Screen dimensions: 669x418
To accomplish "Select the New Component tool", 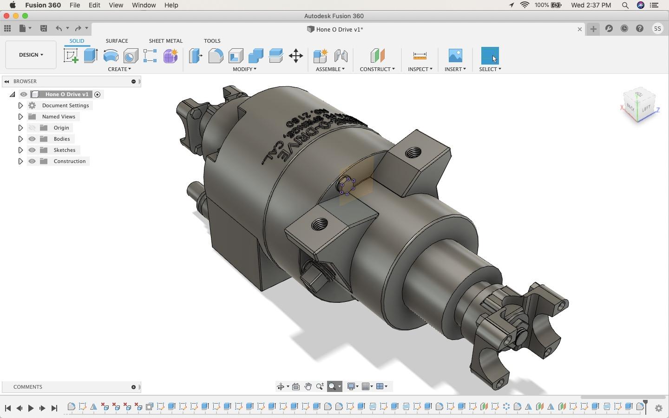I will 321,56.
